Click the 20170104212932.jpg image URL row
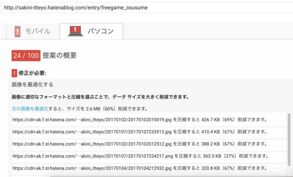 [x=149, y=168]
